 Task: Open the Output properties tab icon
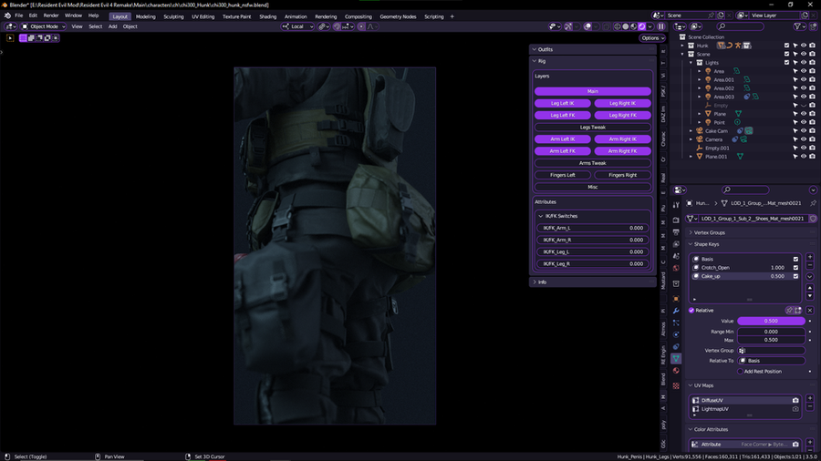point(676,232)
